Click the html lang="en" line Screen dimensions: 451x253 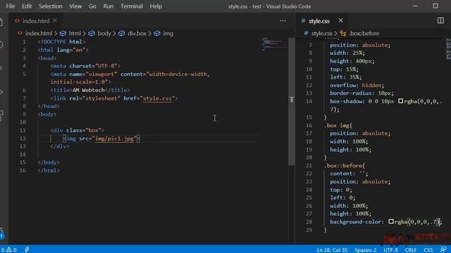pyautogui.click(x=63, y=50)
